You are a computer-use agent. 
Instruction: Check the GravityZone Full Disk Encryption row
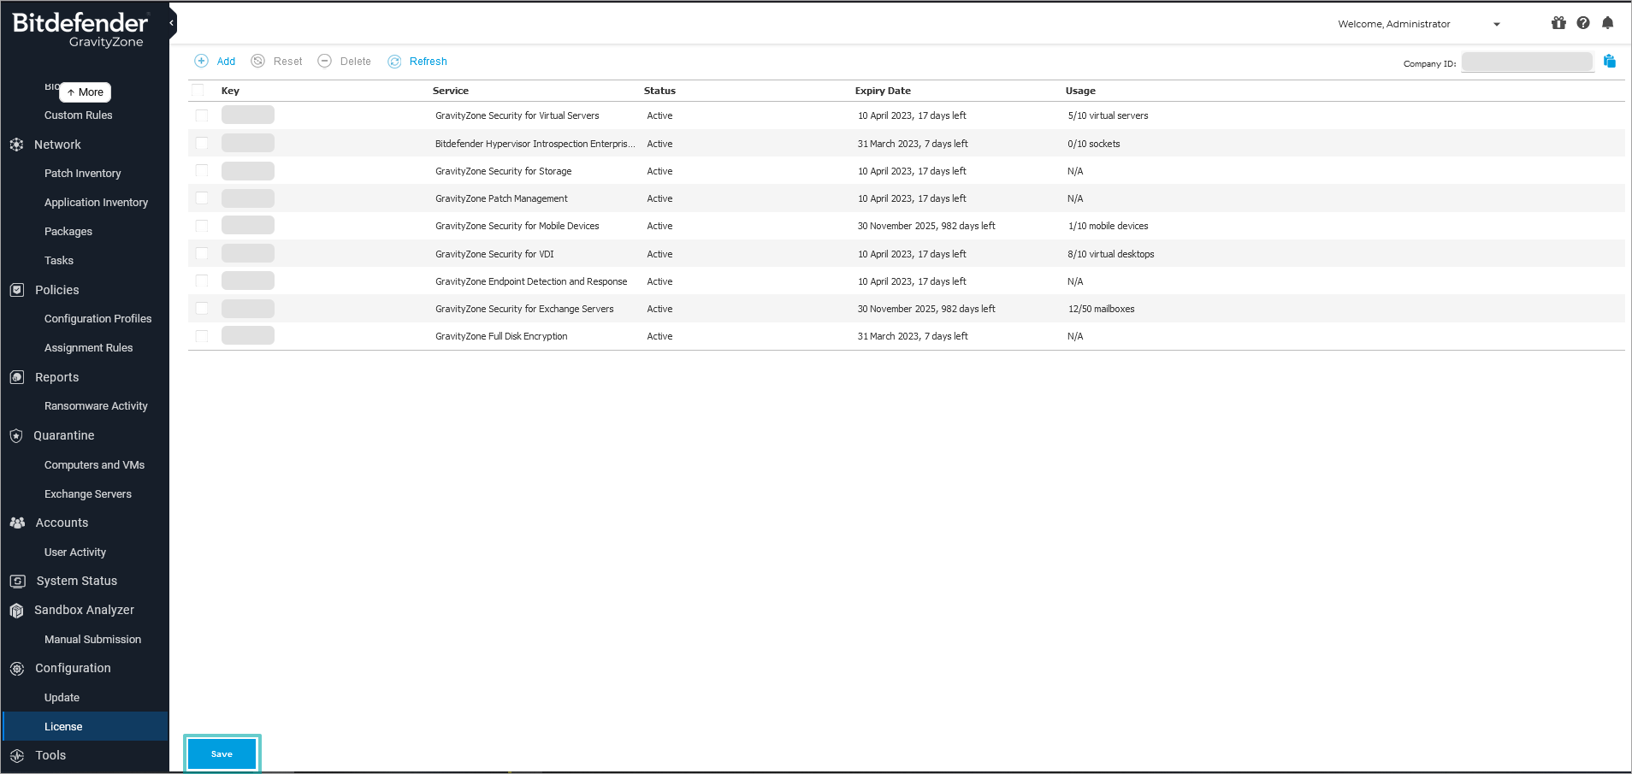point(202,335)
